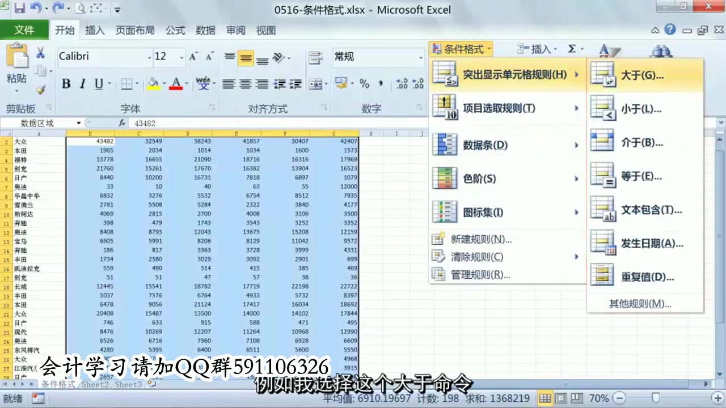Switch to the 审阅 tab

(235, 31)
